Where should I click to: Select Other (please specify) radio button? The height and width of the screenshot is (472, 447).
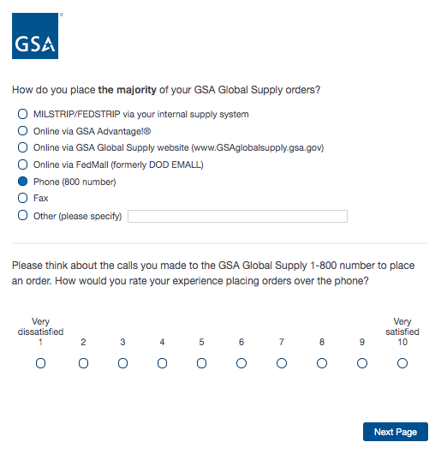[x=22, y=216]
